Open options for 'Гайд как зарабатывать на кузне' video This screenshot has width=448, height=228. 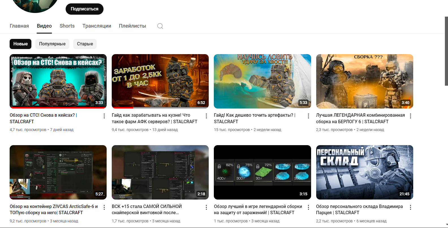pos(206,116)
